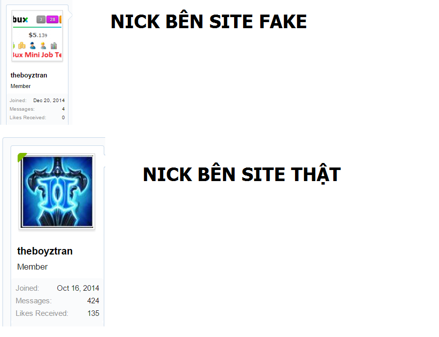Click the bar chart icon in the avatar
Image resolution: width=439 pixels, height=337 pixels.
[54, 46]
